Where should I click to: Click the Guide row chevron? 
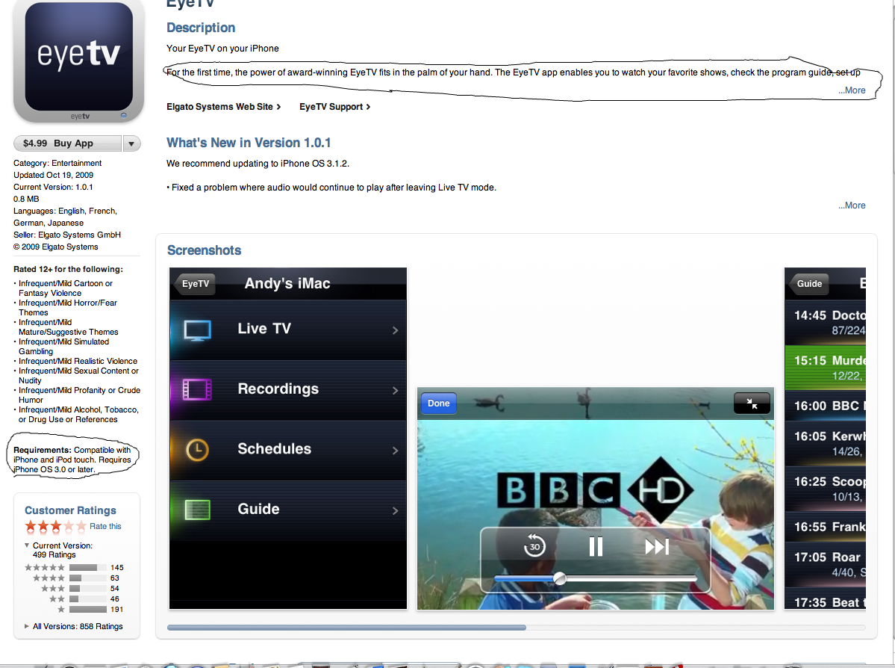pyautogui.click(x=395, y=510)
